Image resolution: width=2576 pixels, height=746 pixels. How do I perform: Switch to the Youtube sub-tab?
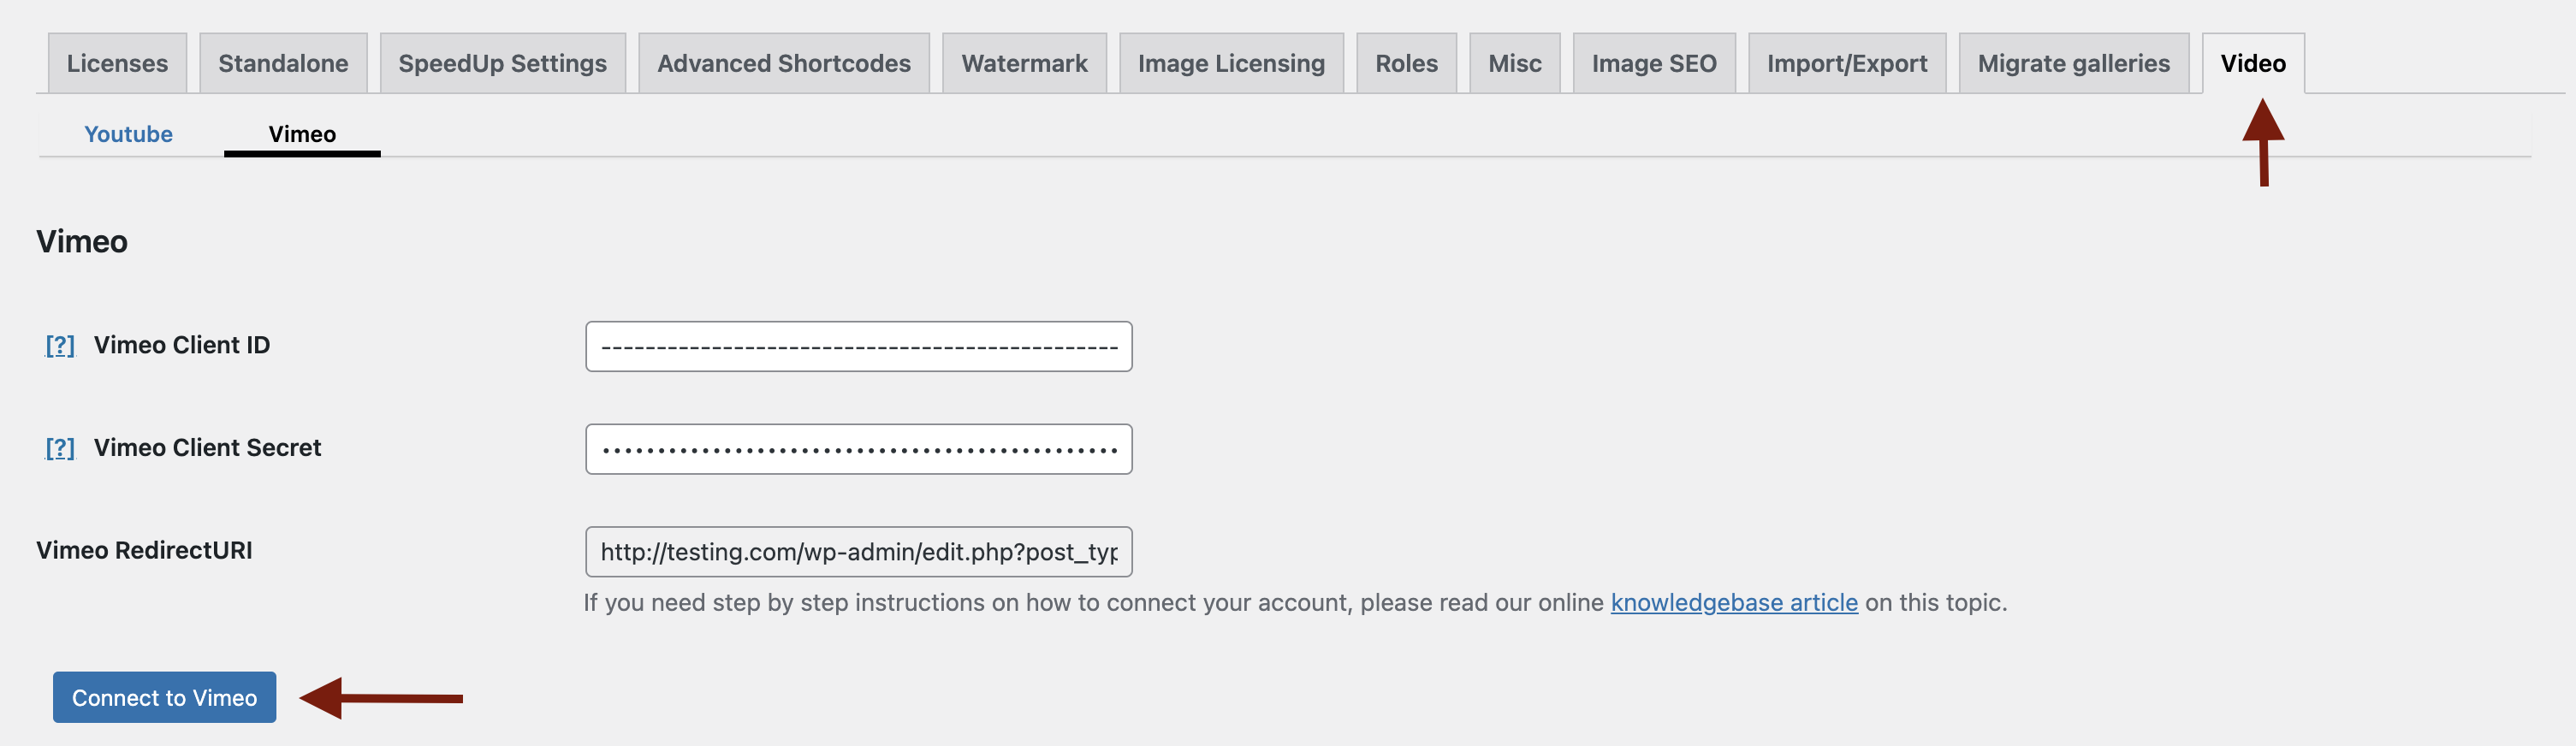[x=128, y=134]
